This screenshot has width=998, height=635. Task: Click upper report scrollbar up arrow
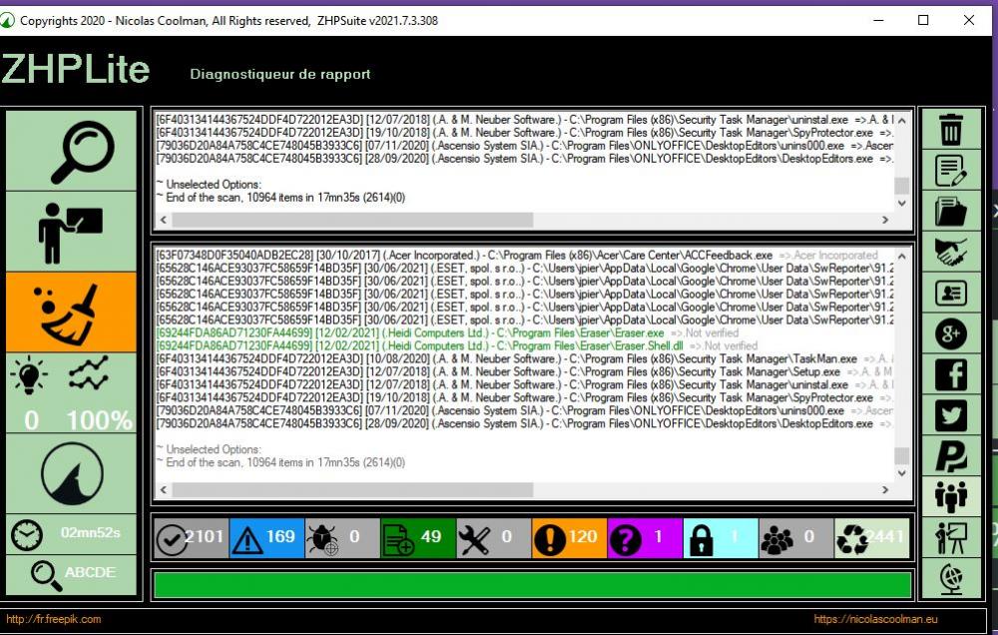pos(902,120)
